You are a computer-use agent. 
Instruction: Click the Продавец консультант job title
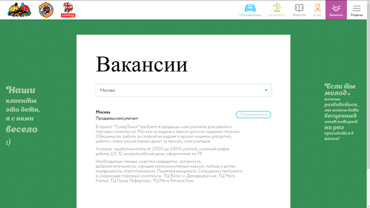coord(117,118)
